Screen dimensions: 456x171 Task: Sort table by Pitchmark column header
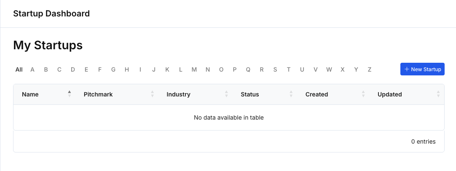click(x=98, y=94)
